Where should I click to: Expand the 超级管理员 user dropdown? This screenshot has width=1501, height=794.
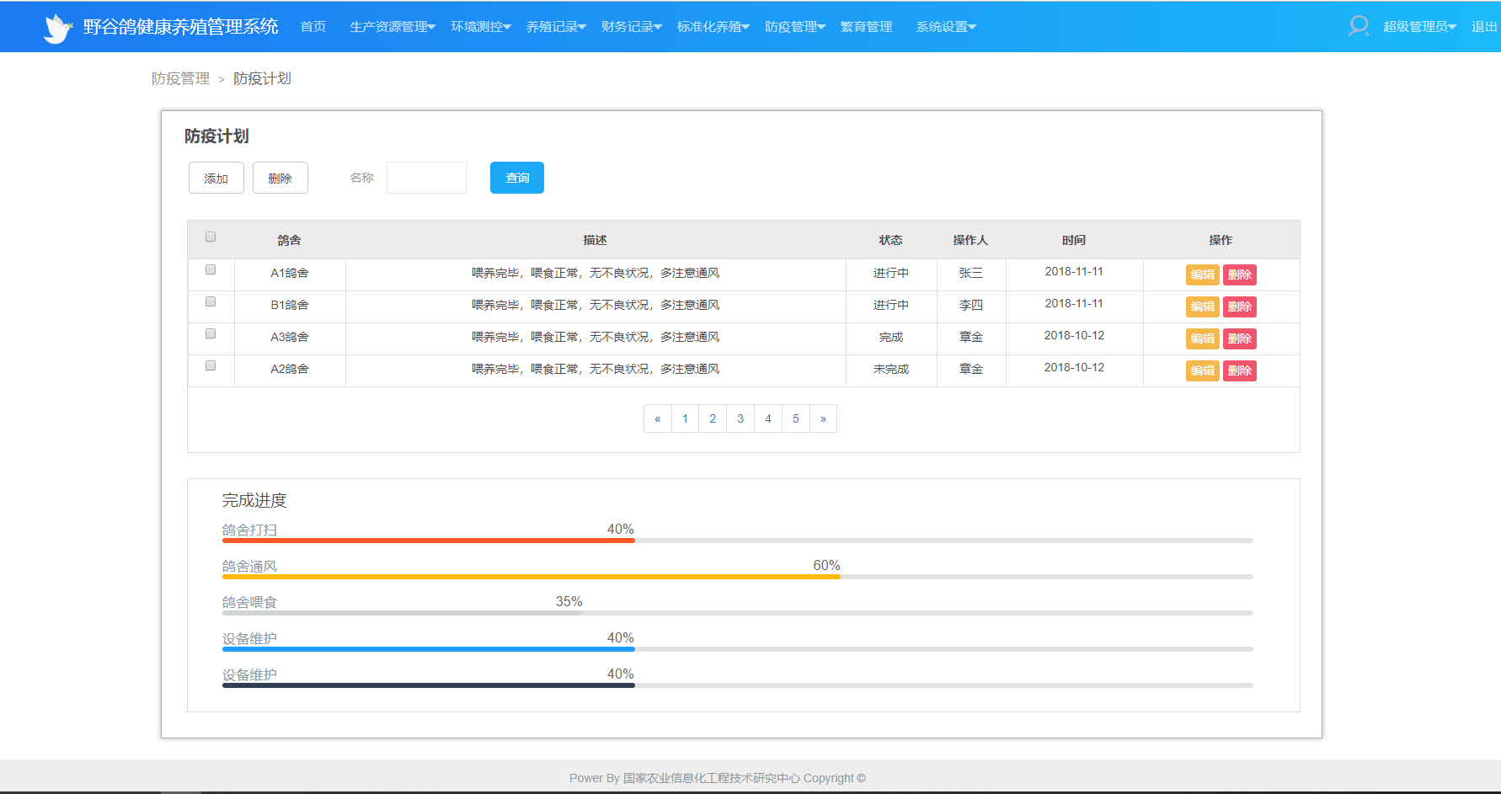1419,27
